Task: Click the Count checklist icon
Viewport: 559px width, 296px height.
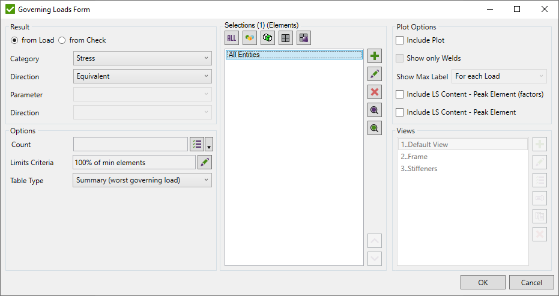Action: click(x=196, y=145)
